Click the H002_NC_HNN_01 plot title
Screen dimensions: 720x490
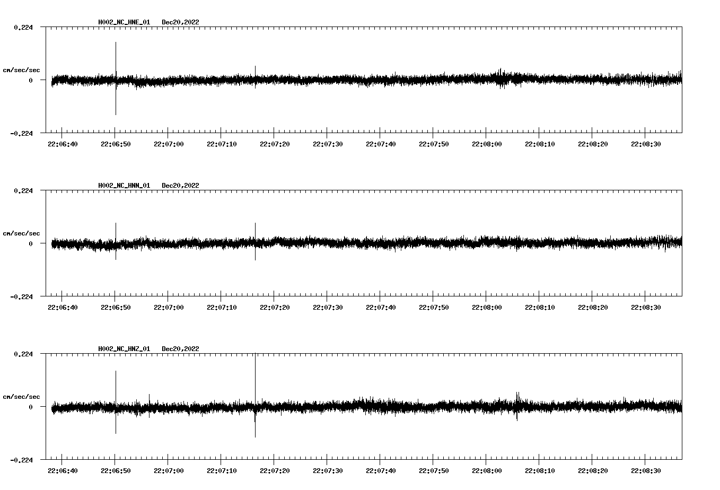click(x=124, y=186)
